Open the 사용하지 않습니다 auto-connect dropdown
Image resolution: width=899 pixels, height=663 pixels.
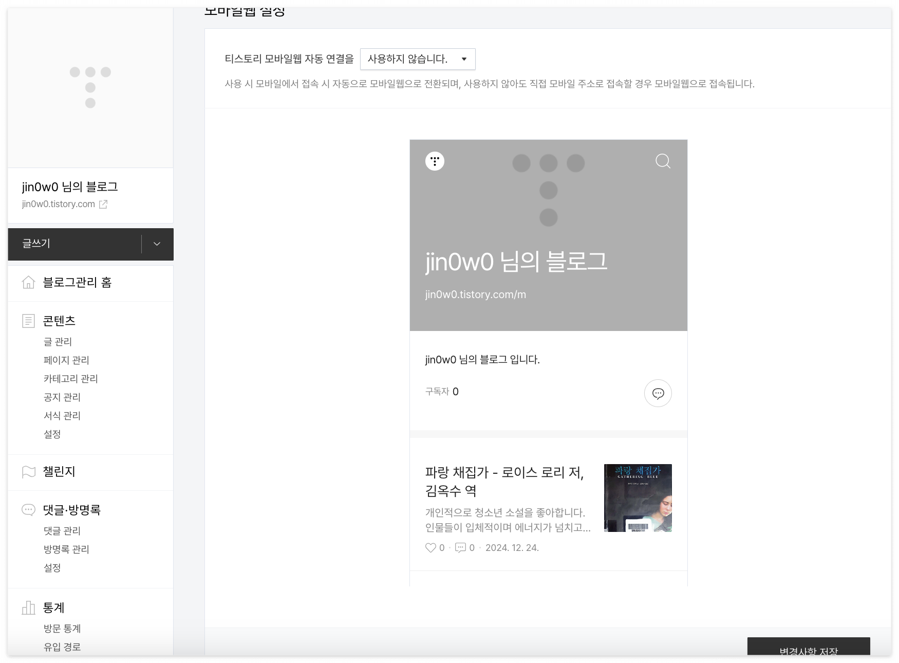pyautogui.click(x=418, y=59)
